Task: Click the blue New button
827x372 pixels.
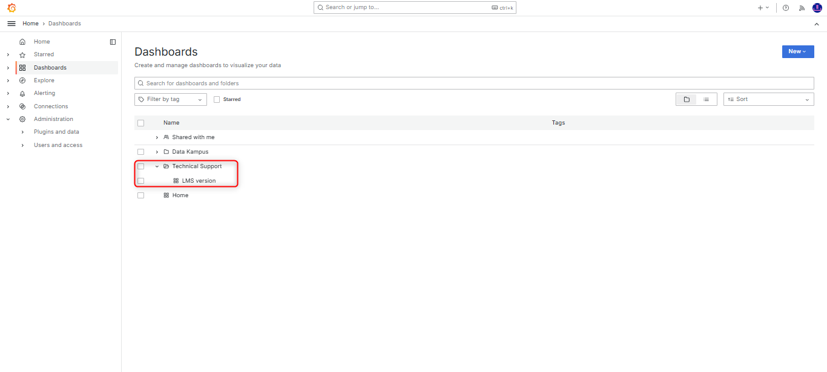Action: click(x=797, y=51)
